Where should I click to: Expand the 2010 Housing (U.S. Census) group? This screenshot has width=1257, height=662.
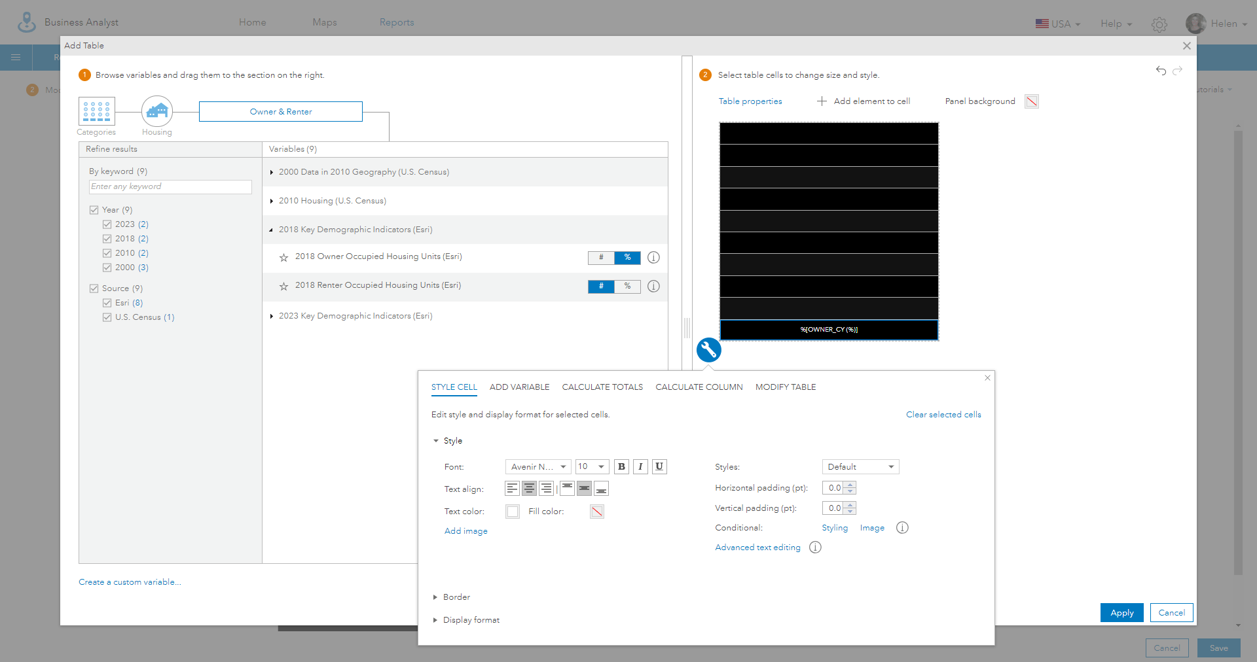coord(271,201)
